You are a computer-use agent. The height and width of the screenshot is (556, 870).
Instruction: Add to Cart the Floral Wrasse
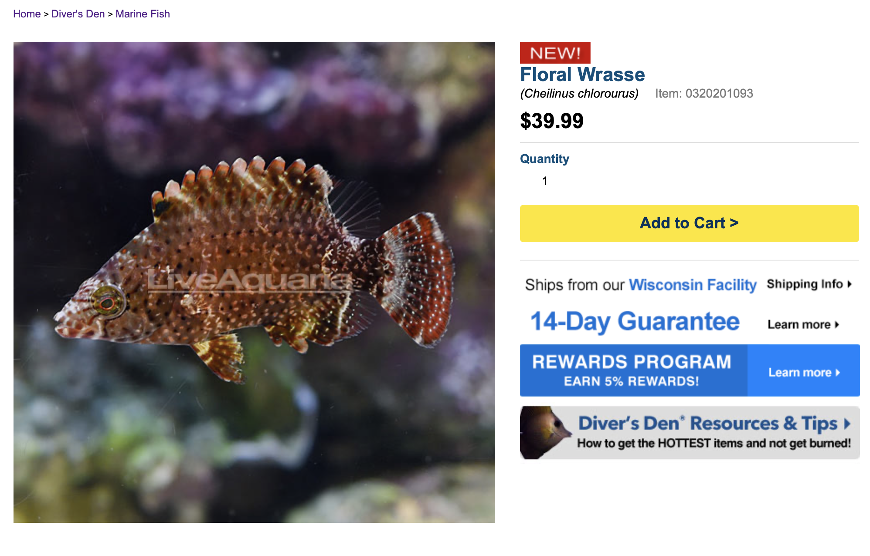tap(689, 223)
